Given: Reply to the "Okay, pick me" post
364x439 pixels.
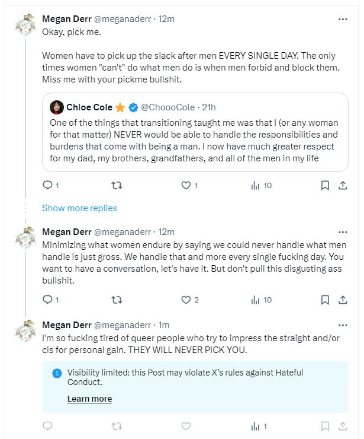Looking at the screenshot, I should pos(48,186).
